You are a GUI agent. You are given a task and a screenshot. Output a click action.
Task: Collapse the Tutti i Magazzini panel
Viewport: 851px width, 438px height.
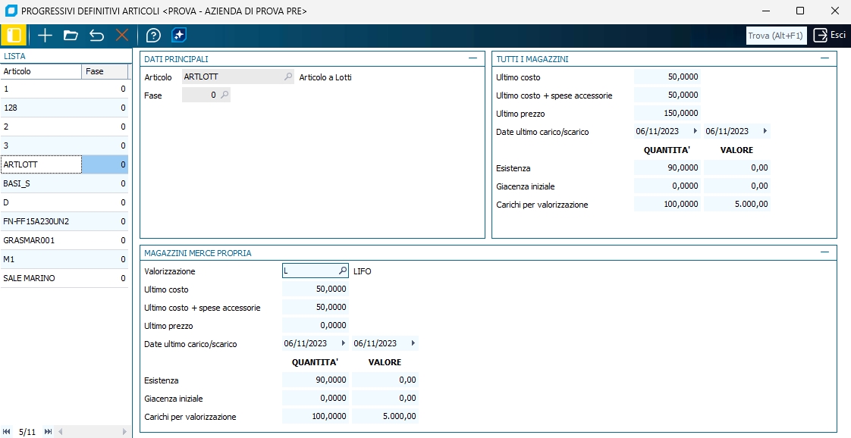pyautogui.click(x=825, y=58)
